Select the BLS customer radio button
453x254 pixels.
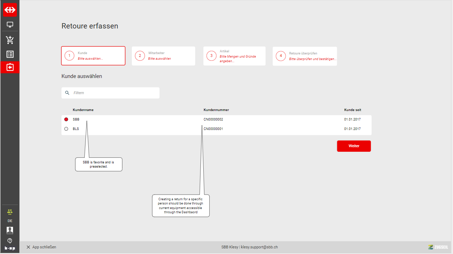tap(66, 129)
